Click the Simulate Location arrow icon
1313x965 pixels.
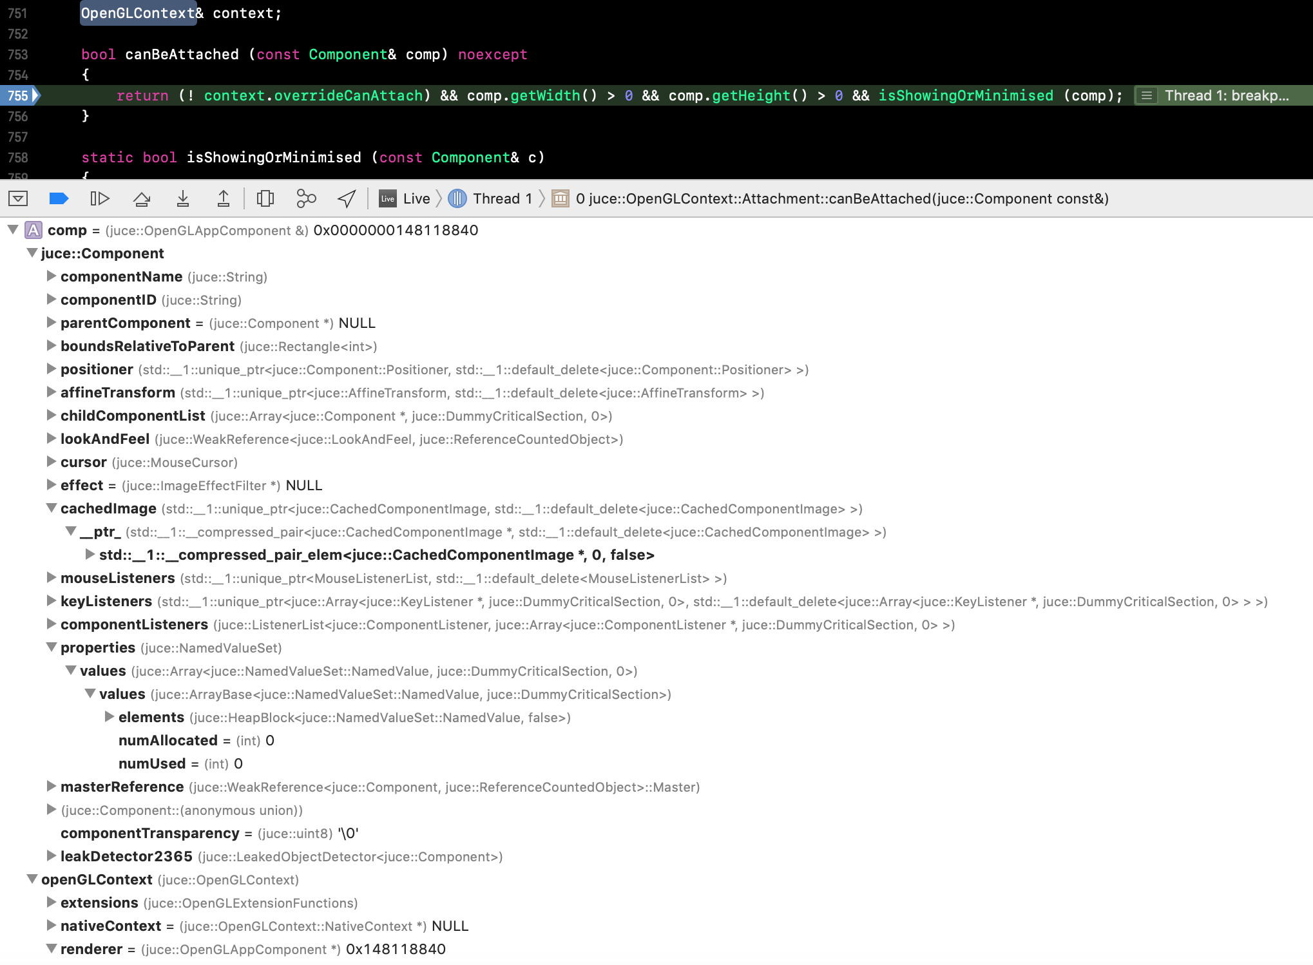click(347, 198)
